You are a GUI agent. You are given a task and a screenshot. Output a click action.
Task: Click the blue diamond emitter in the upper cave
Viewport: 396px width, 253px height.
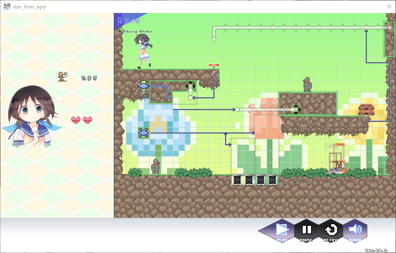(x=144, y=86)
